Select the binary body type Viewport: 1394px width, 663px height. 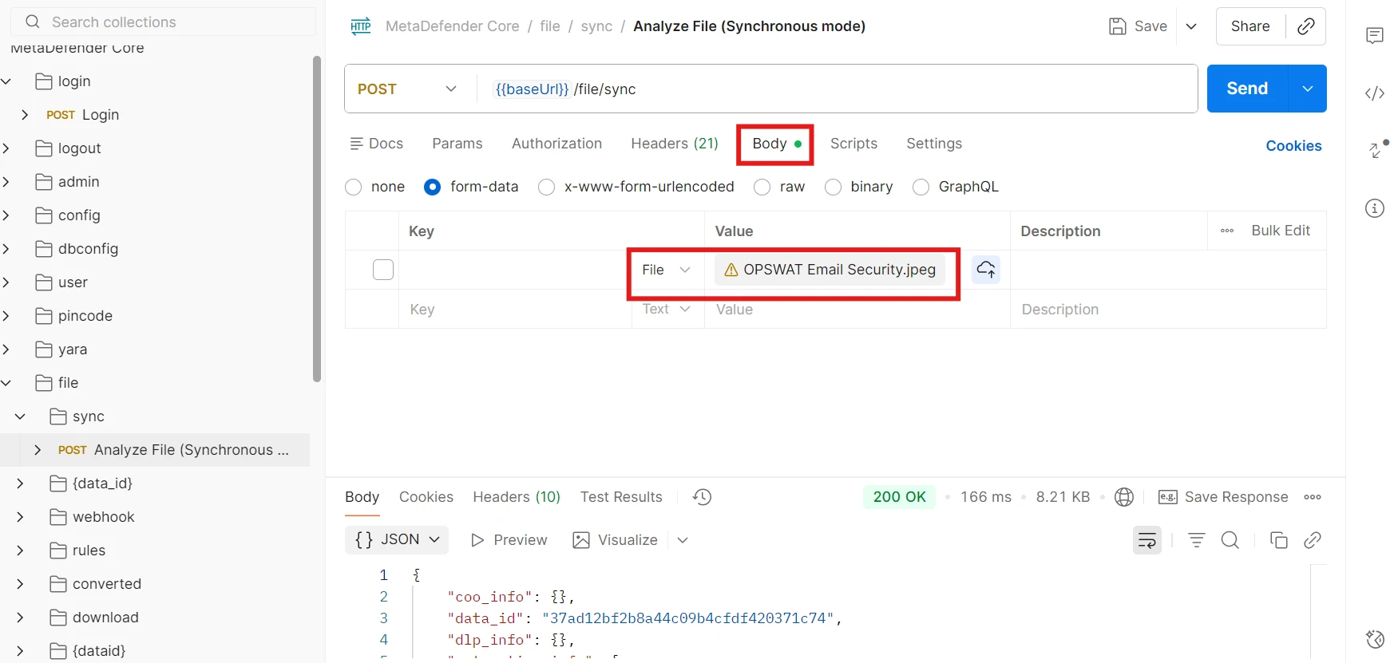[833, 187]
